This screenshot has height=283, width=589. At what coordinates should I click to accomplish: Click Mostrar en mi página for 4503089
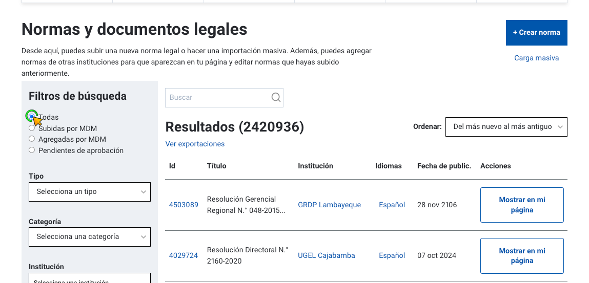pyautogui.click(x=522, y=205)
